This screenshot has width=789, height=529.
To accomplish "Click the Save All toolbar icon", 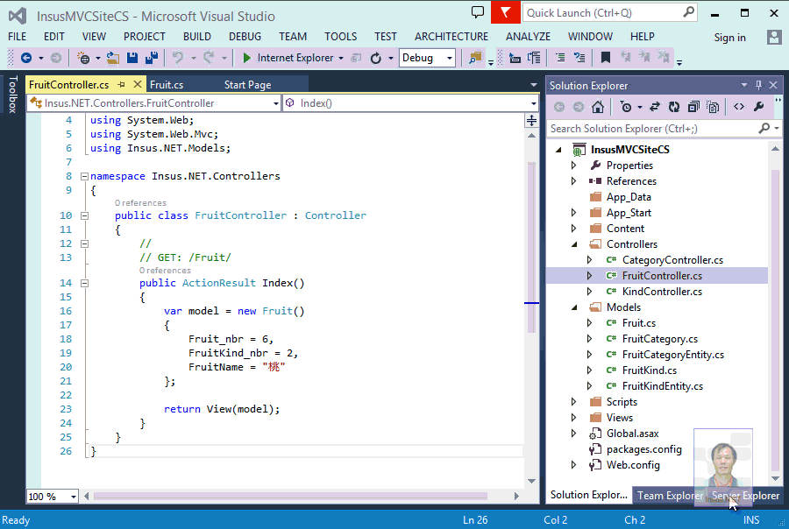I will click(x=152, y=59).
